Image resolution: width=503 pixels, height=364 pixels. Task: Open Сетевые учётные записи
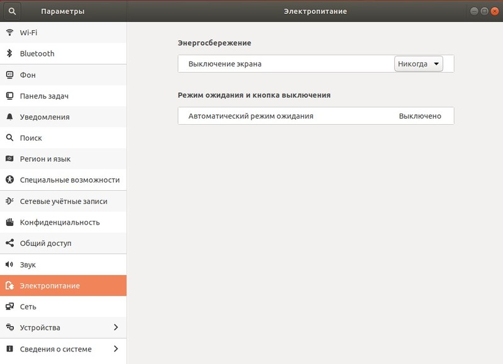pyautogui.click(x=63, y=201)
